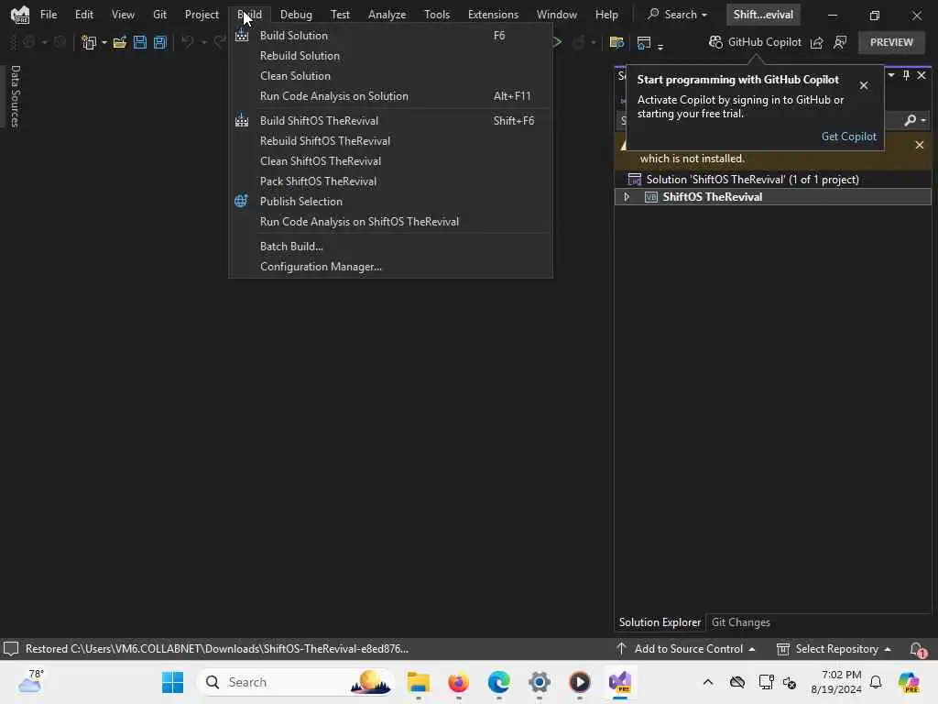The width and height of the screenshot is (938, 704).
Task: Open the Debug menu
Action: tap(296, 15)
